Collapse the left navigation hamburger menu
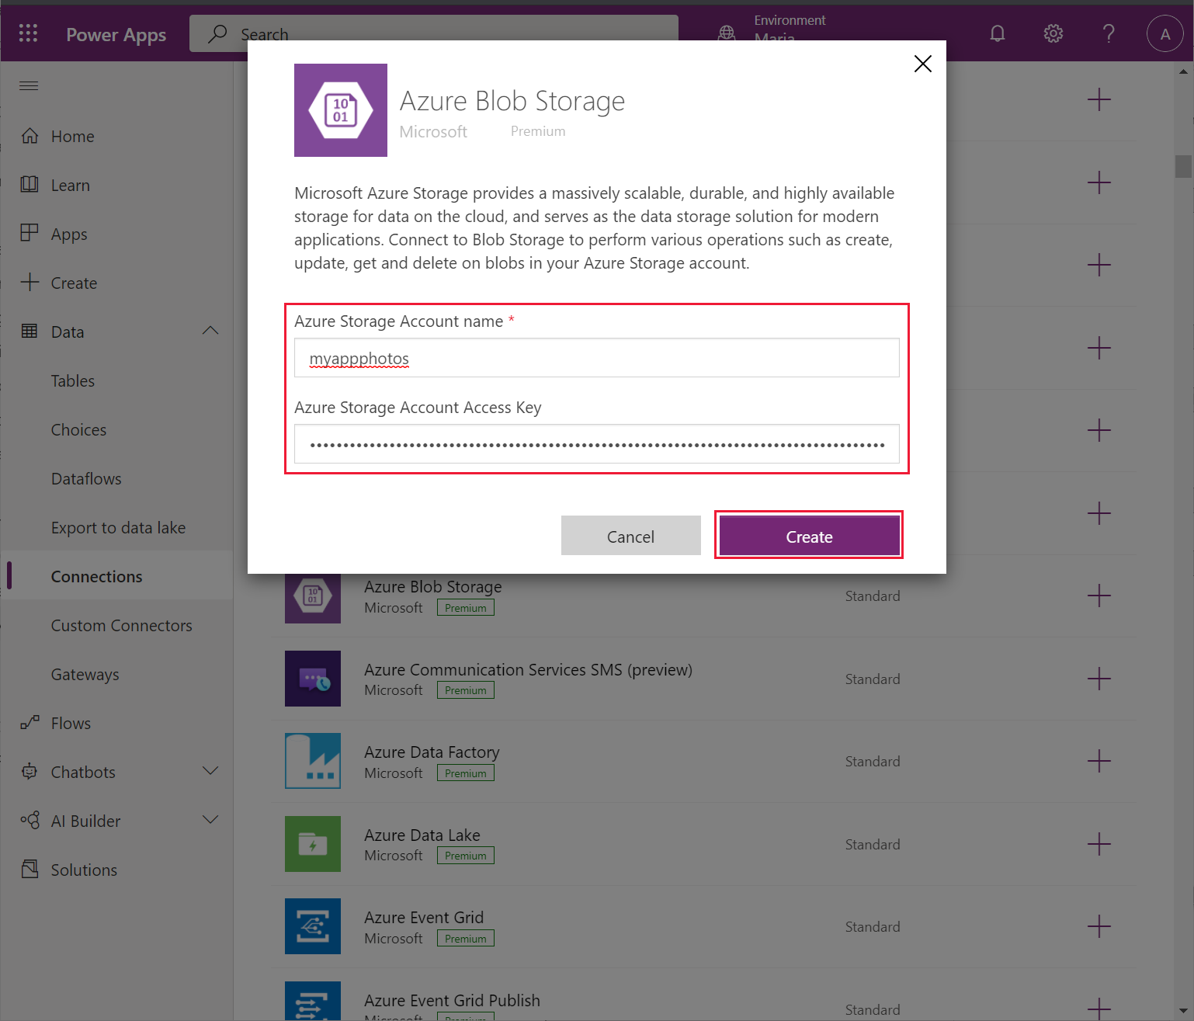The width and height of the screenshot is (1194, 1021). 29,85
